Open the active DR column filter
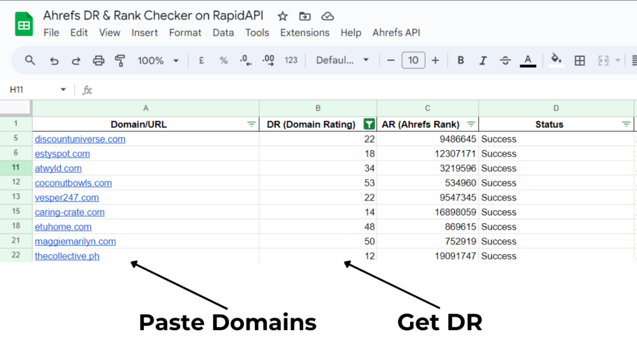Viewport: 637px width, 358px height. (x=369, y=124)
